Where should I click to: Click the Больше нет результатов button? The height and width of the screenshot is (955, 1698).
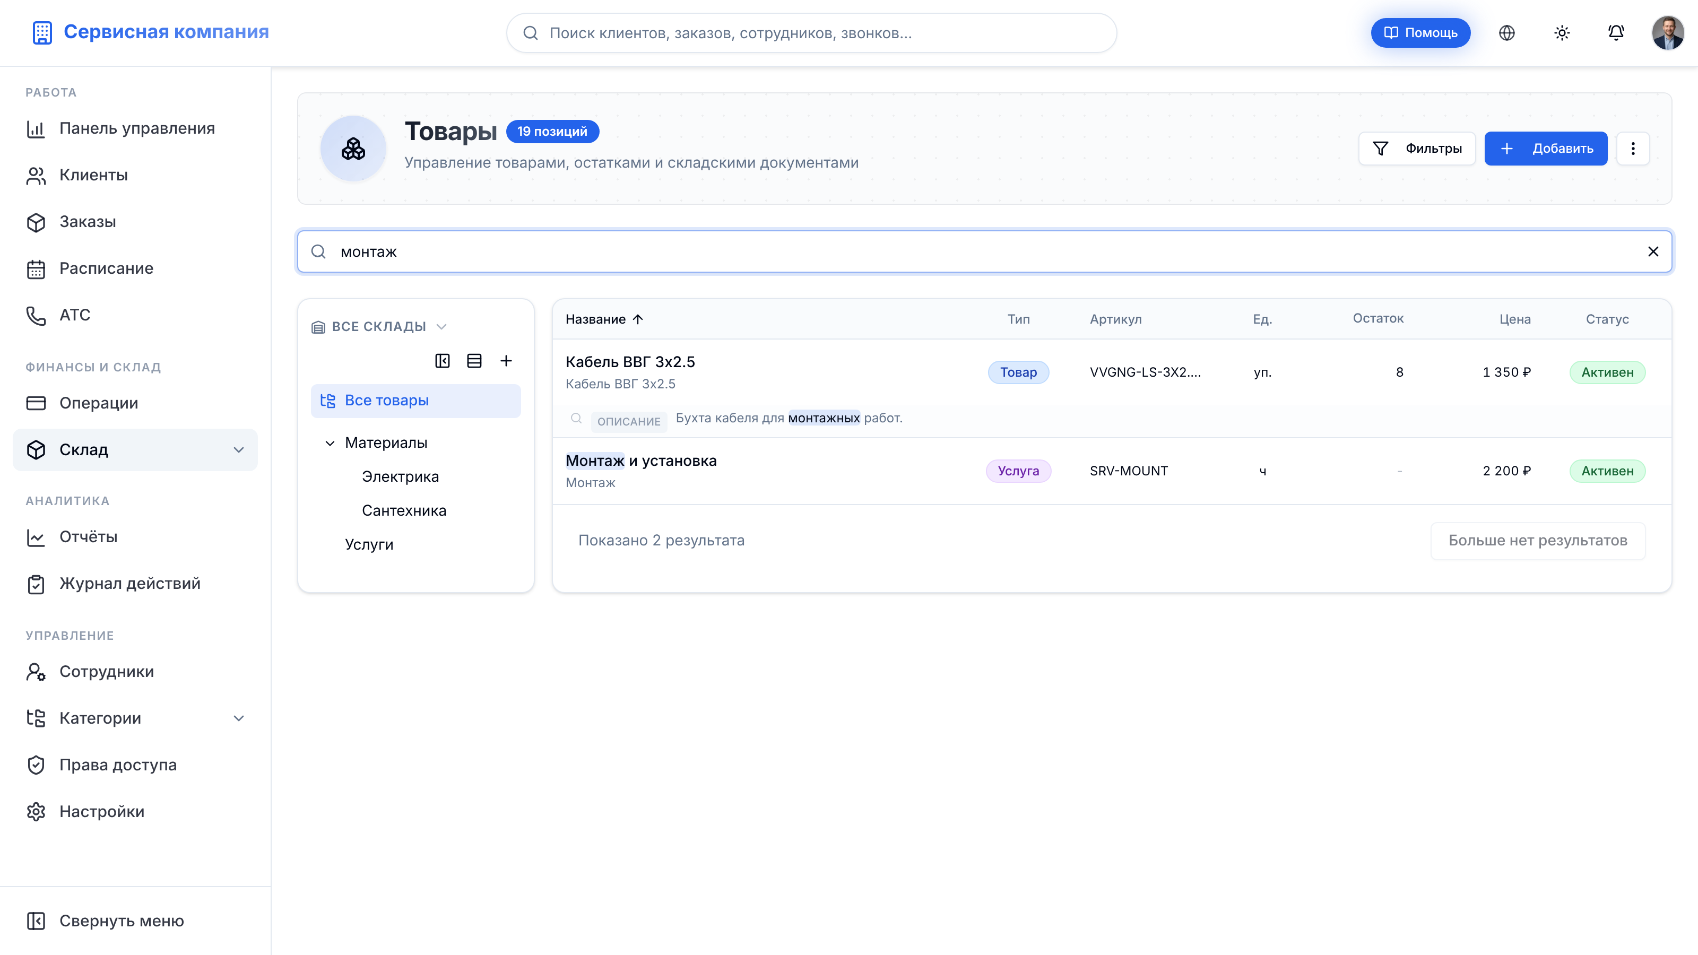pyautogui.click(x=1538, y=541)
